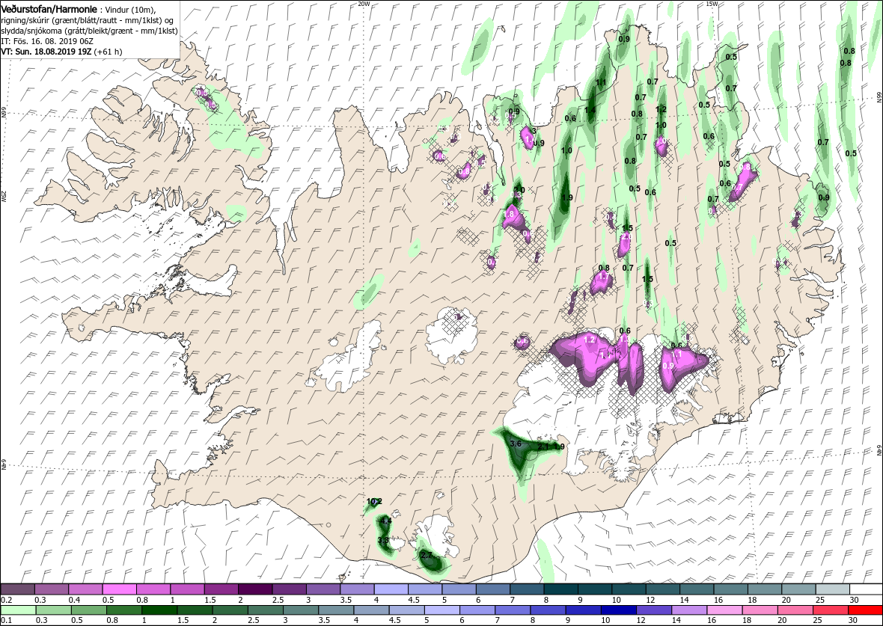The width and height of the screenshot is (883, 626).
Task: Click the 2.1 rainfall value on map
Action: (x=543, y=447)
